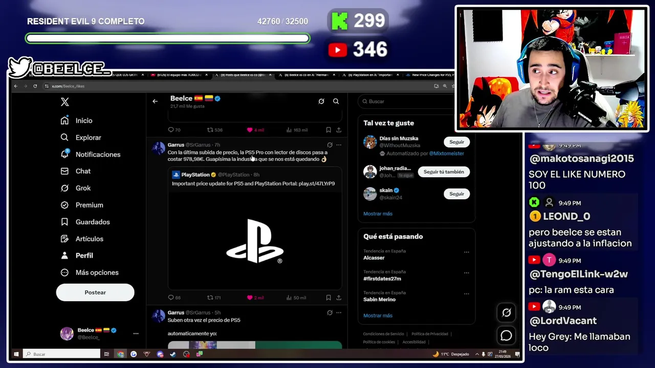Open Política de Privacidad footer link
This screenshot has width=655, height=368.
430,334
